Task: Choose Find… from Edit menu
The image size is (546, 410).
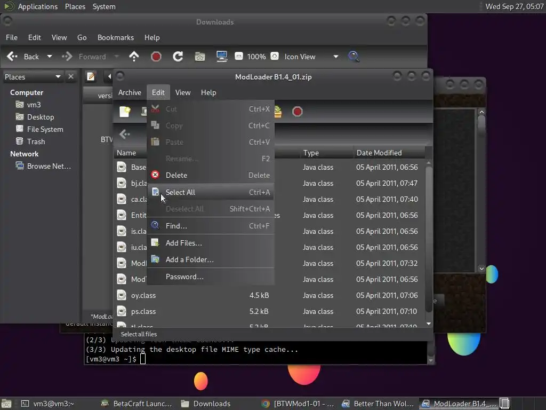Action: click(x=211, y=226)
